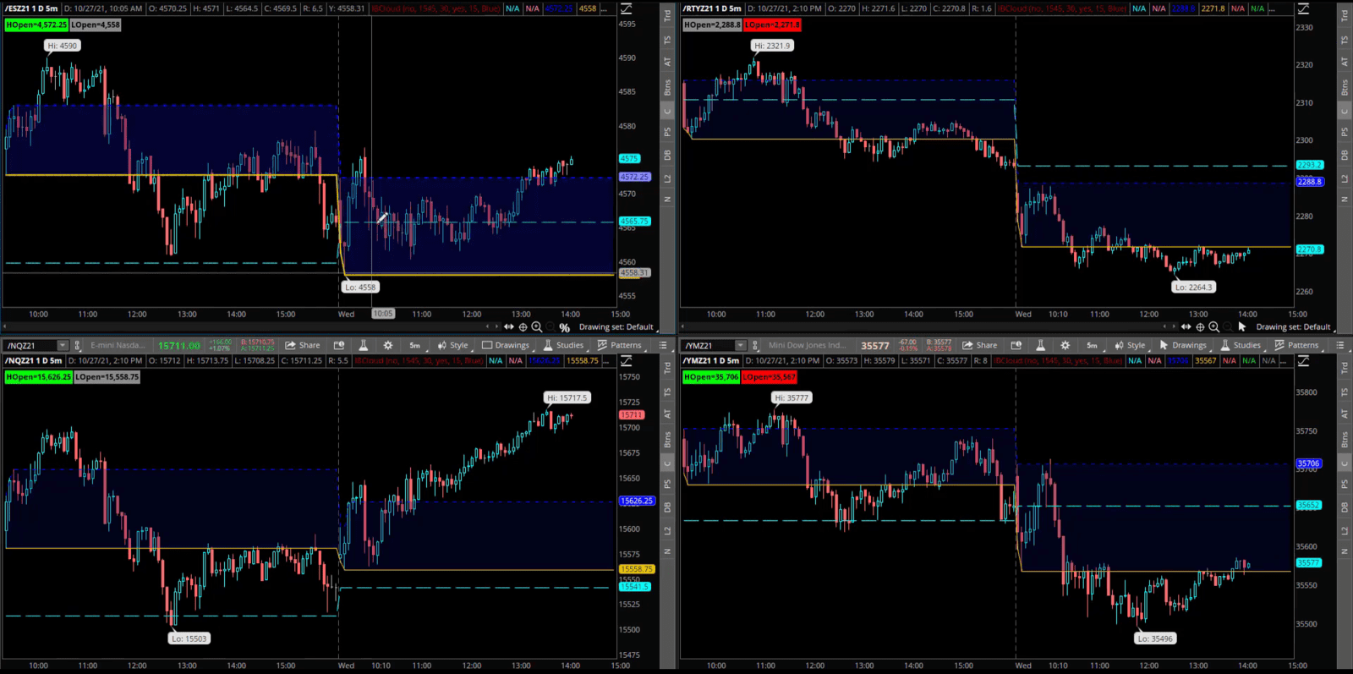Click the ellipsis in the /ESZ21 study header
The width and height of the screenshot is (1353, 674).
pyautogui.click(x=604, y=8)
